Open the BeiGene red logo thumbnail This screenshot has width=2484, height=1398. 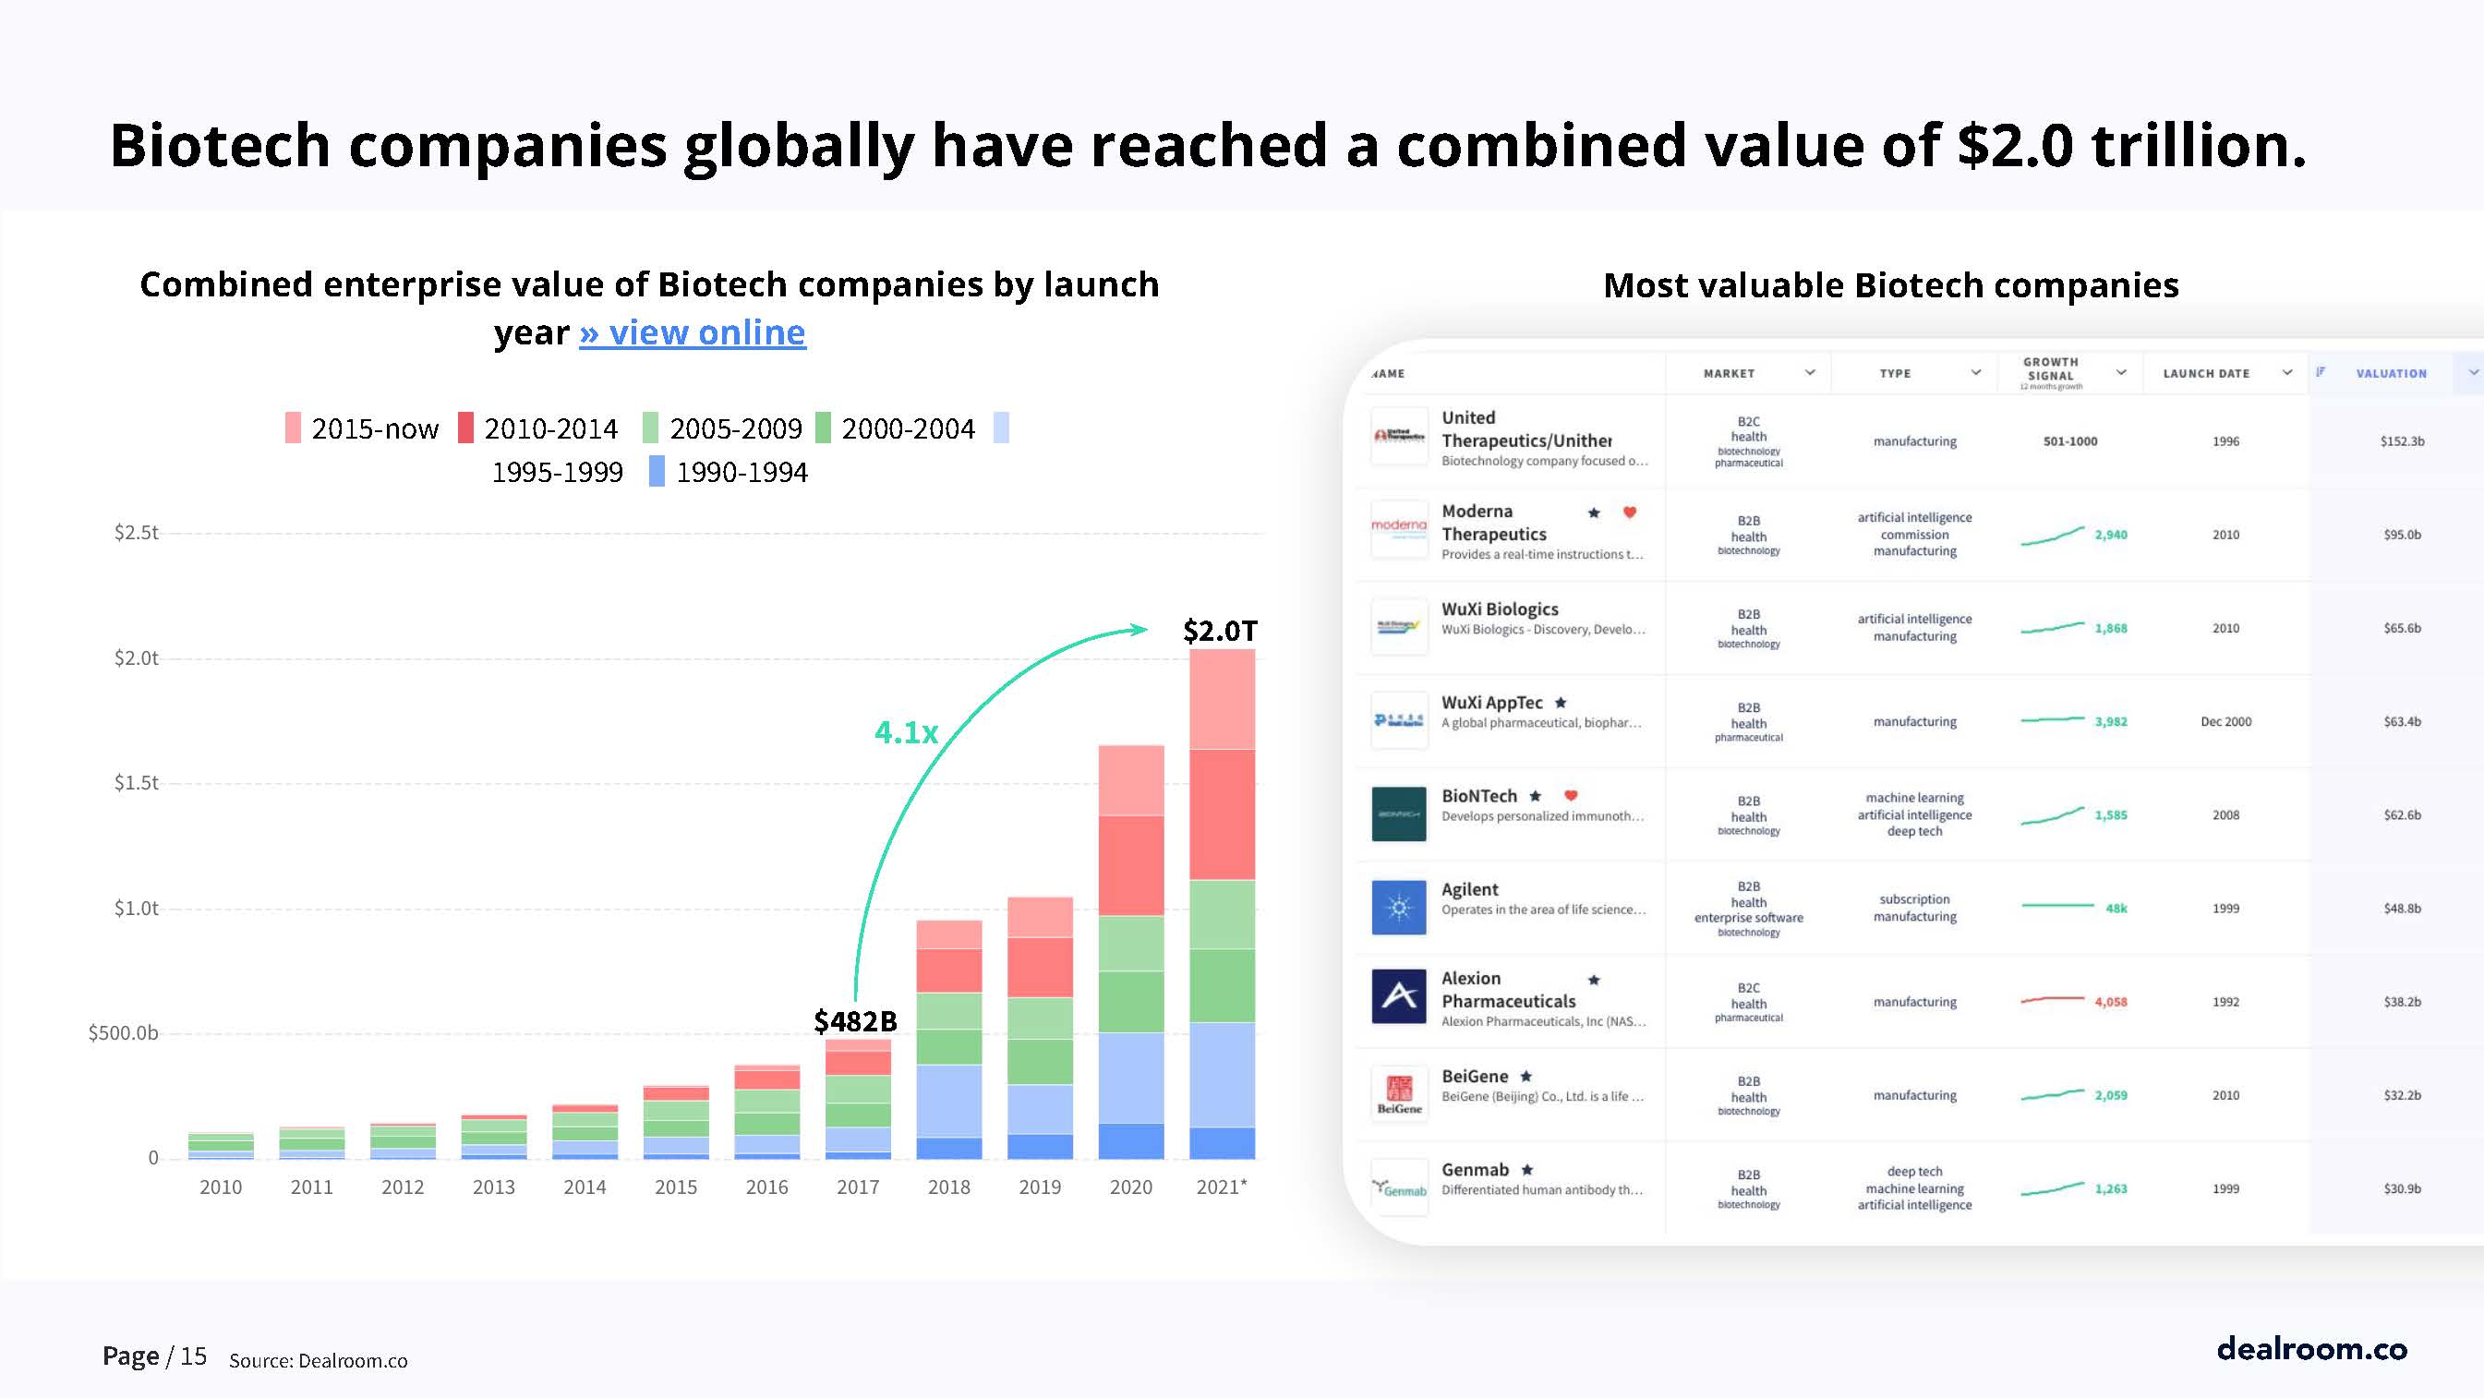click(x=1399, y=1094)
